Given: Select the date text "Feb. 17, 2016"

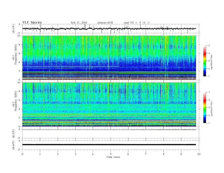Looking at the screenshot, I should click(79, 23).
